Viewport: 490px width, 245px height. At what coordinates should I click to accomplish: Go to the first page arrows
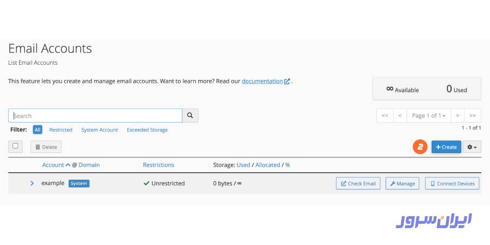[384, 115]
